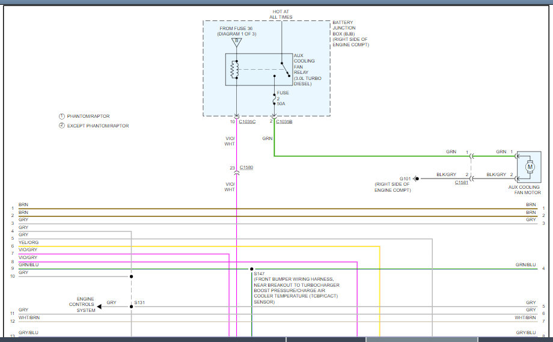
Task: Open the C1580 connector link
Action: point(246,168)
